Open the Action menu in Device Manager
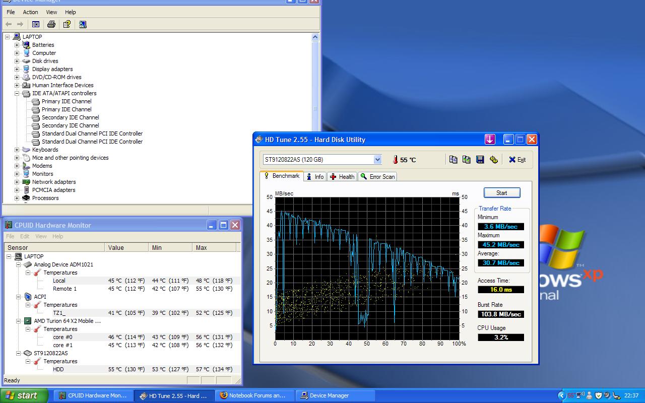The image size is (645, 403). [x=30, y=12]
